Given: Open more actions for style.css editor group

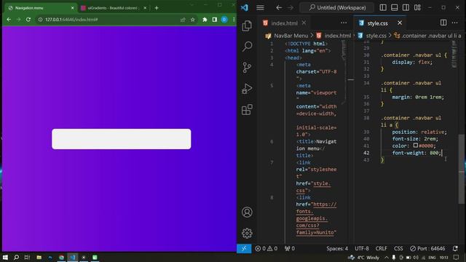Looking at the screenshot, I should [454, 23].
